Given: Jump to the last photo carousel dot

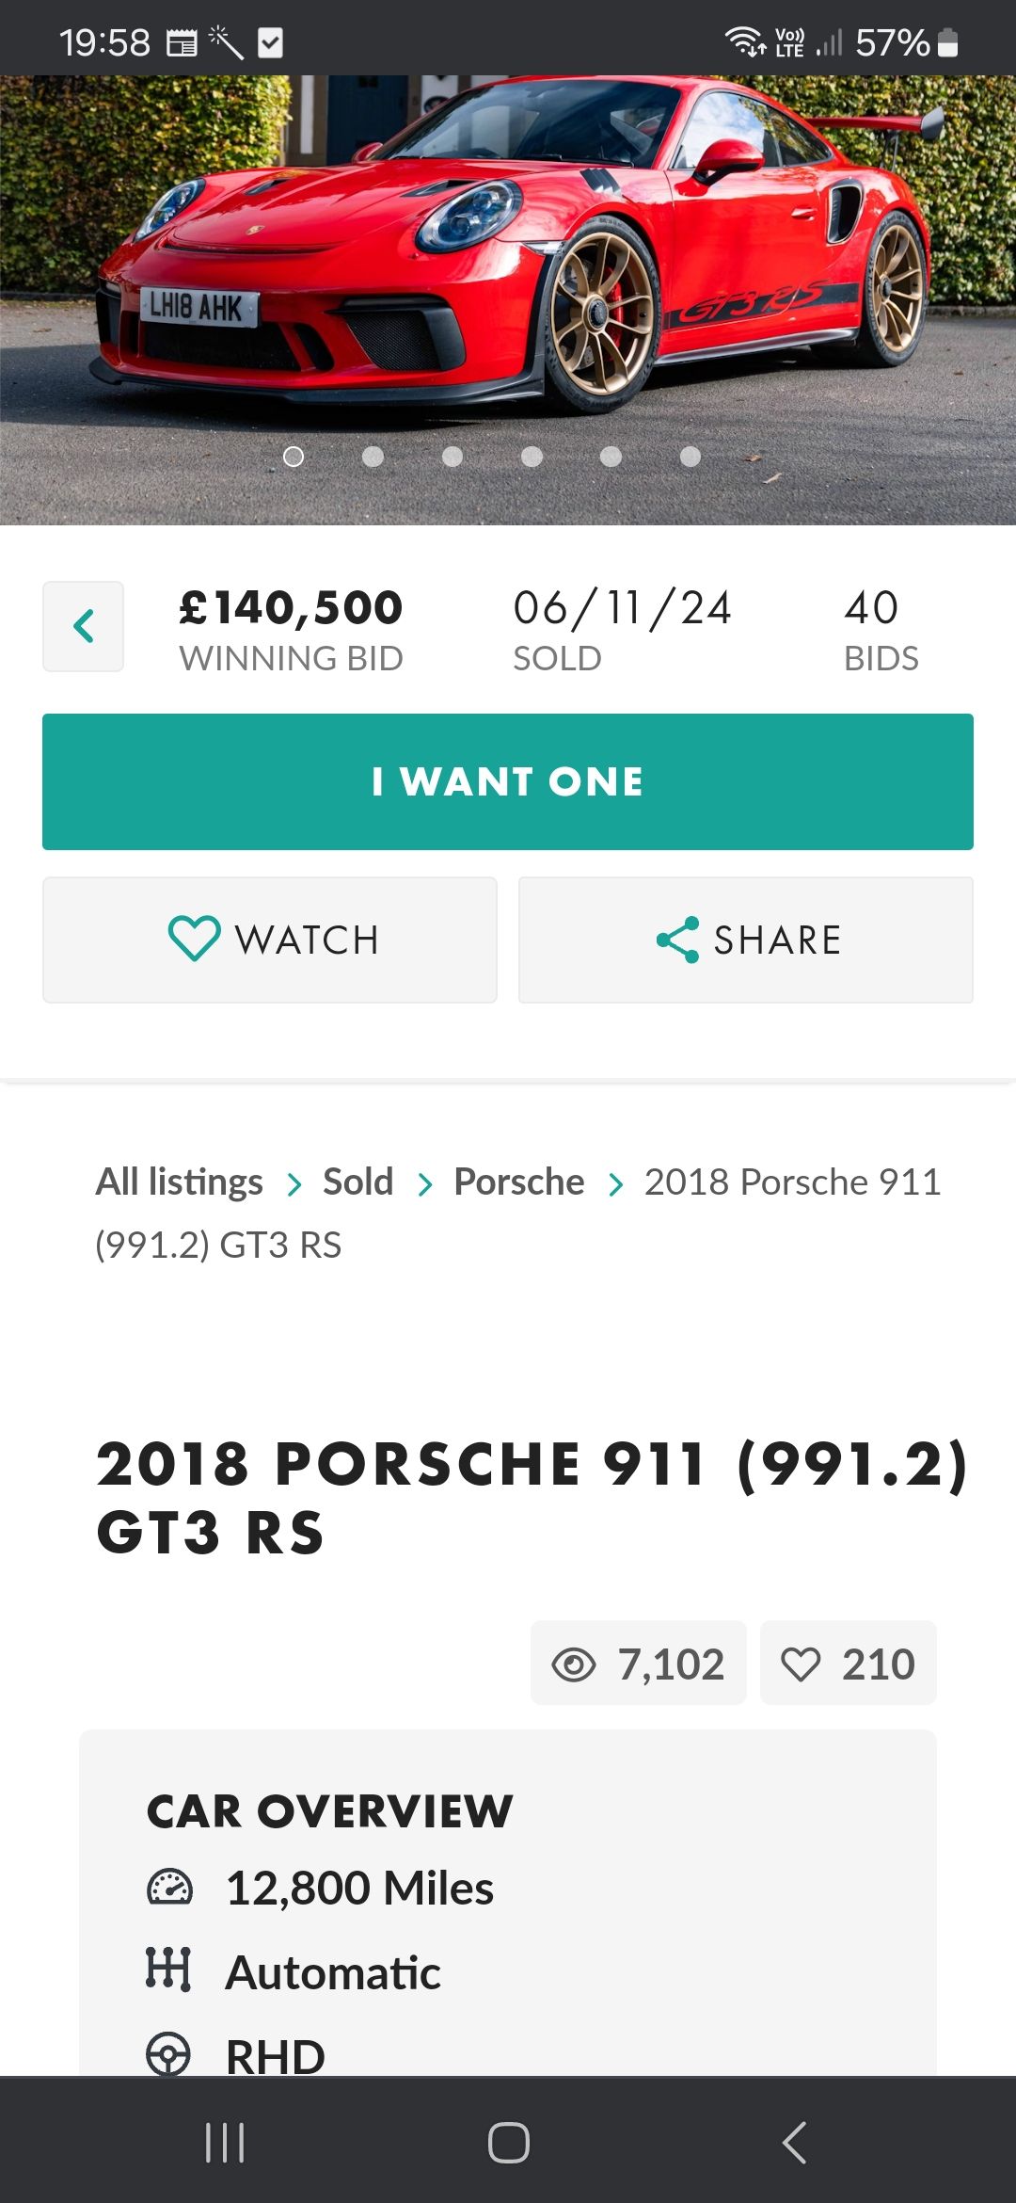Looking at the screenshot, I should pyautogui.click(x=691, y=457).
